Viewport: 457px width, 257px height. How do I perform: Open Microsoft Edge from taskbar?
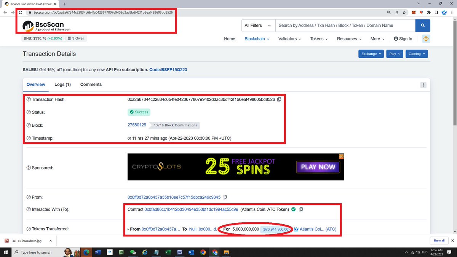coord(86,252)
